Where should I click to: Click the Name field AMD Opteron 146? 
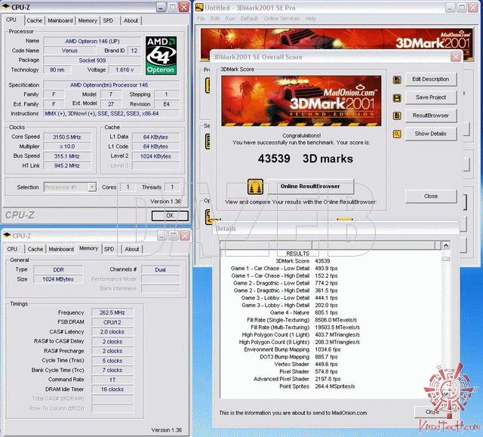(92, 42)
